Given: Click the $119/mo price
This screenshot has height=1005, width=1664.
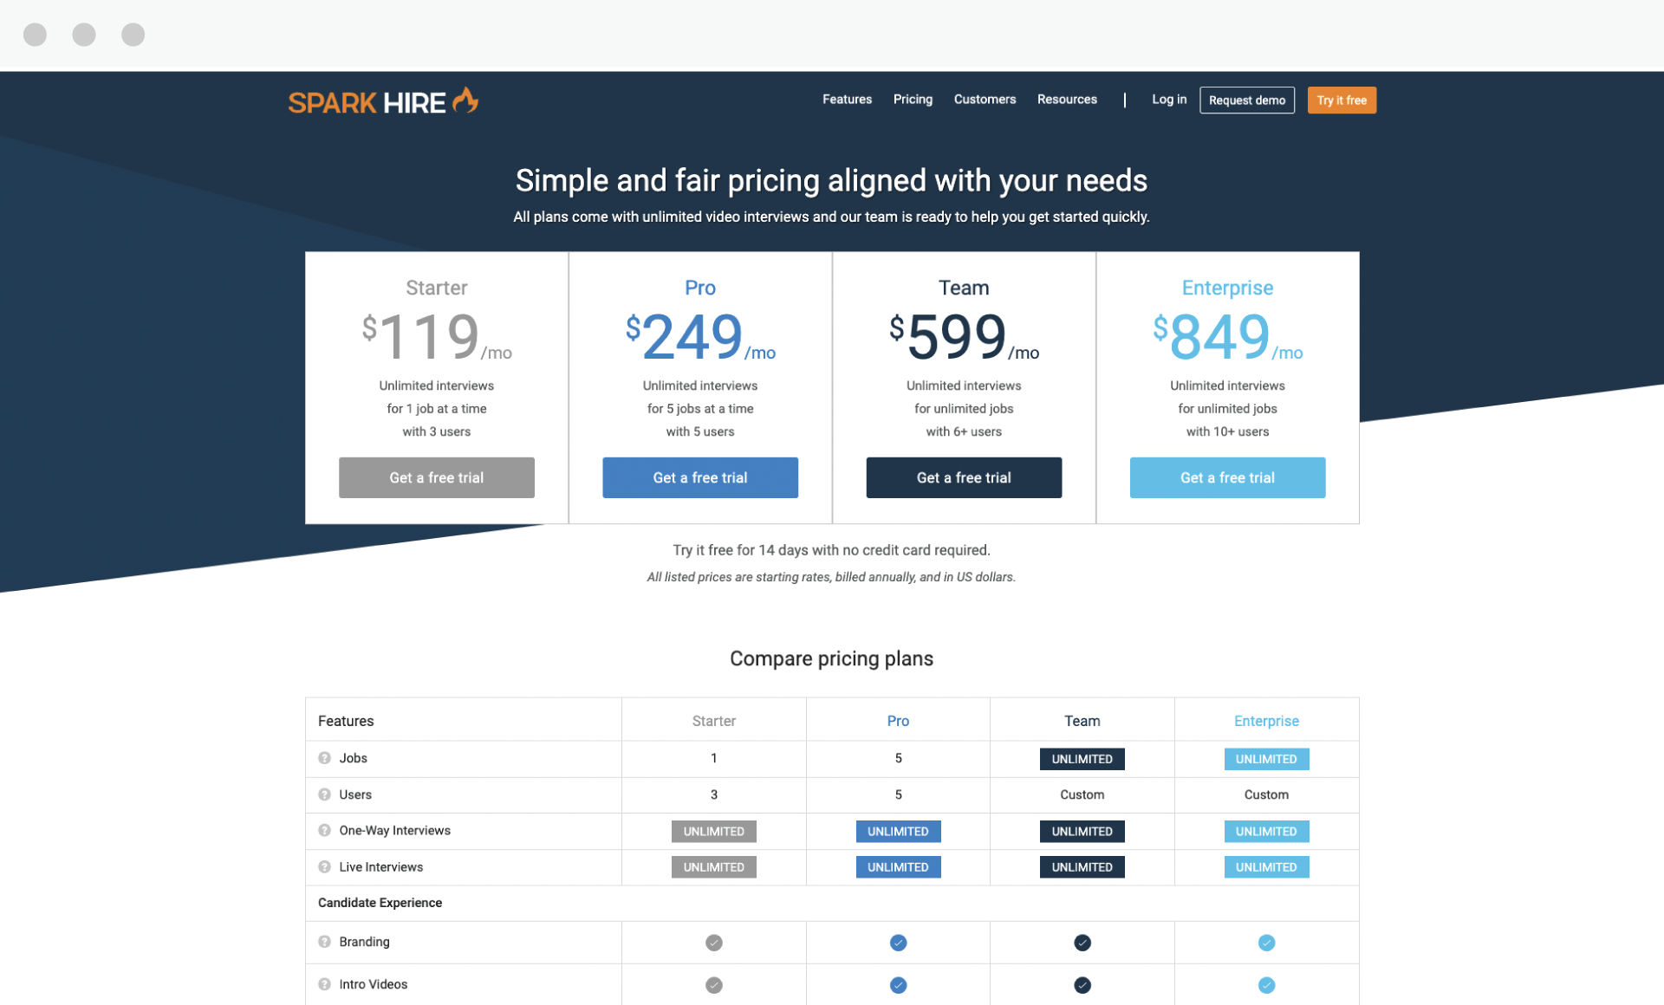Looking at the screenshot, I should pos(437,337).
